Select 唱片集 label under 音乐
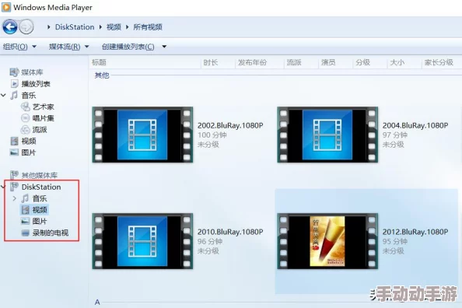462x308 pixels. point(44,118)
